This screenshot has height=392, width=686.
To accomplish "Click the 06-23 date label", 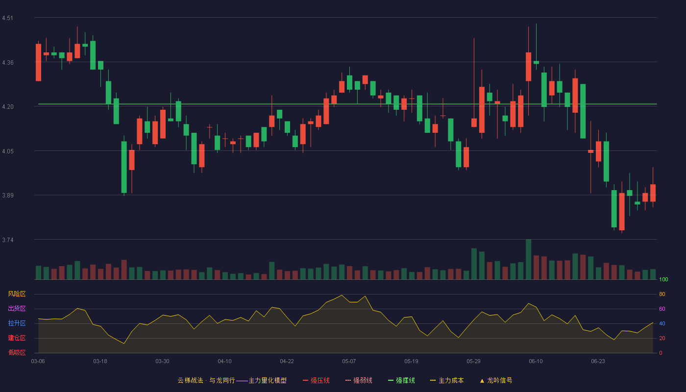I will (x=598, y=361).
